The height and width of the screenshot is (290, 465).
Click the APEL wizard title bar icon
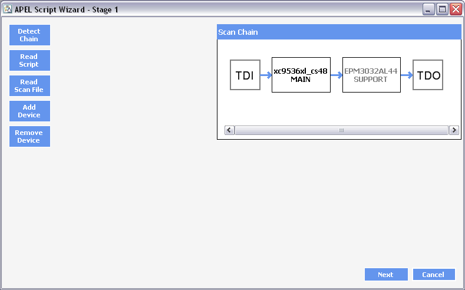pyautogui.click(x=8, y=9)
